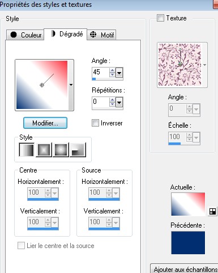This screenshot has width=218, height=273.
Task: Click the Échelle spinner arrows
Action: coord(189,137)
